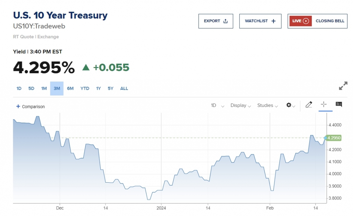Watch live Closing Bell
Viewport: 353px width, 216px height.
point(317,21)
